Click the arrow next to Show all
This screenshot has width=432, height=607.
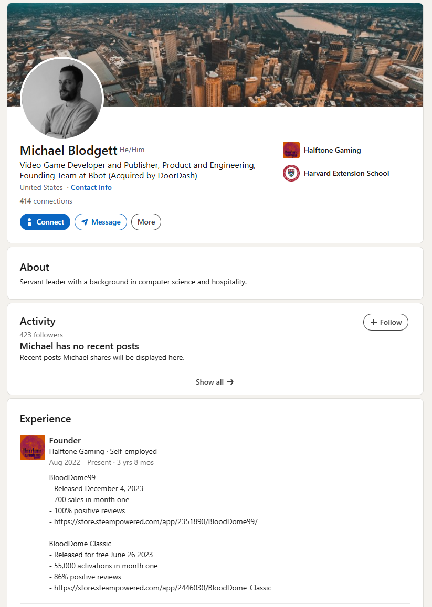click(230, 382)
